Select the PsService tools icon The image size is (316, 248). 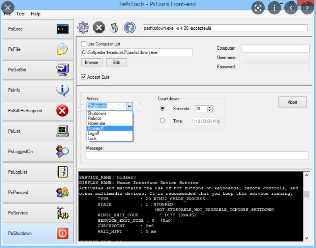63,213
